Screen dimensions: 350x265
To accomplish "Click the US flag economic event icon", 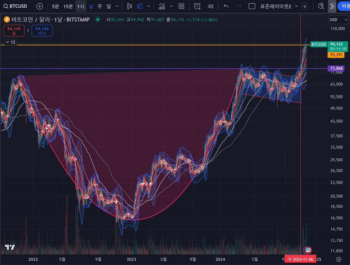I will [x=308, y=250].
